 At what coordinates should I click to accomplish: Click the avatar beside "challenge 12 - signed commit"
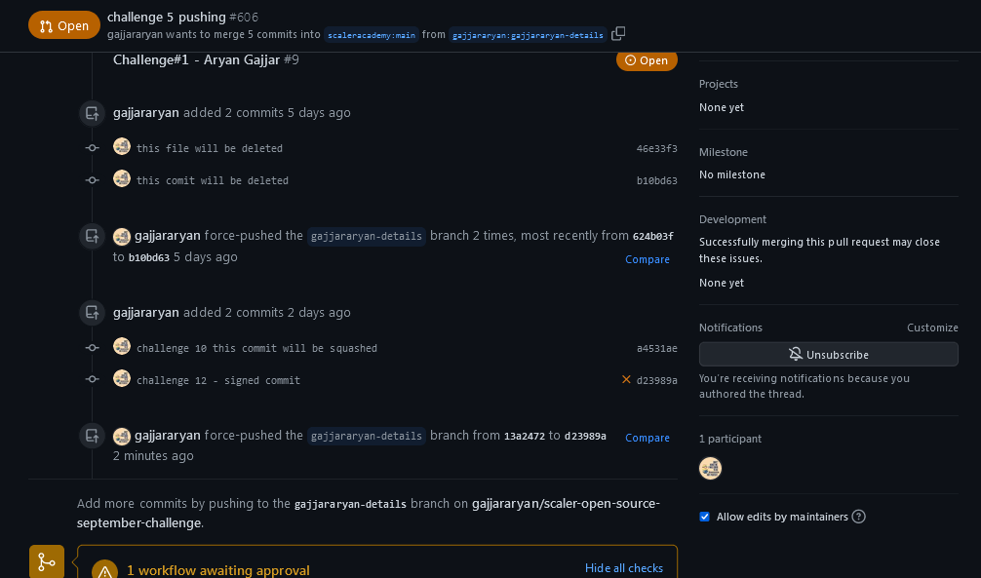click(x=122, y=378)
